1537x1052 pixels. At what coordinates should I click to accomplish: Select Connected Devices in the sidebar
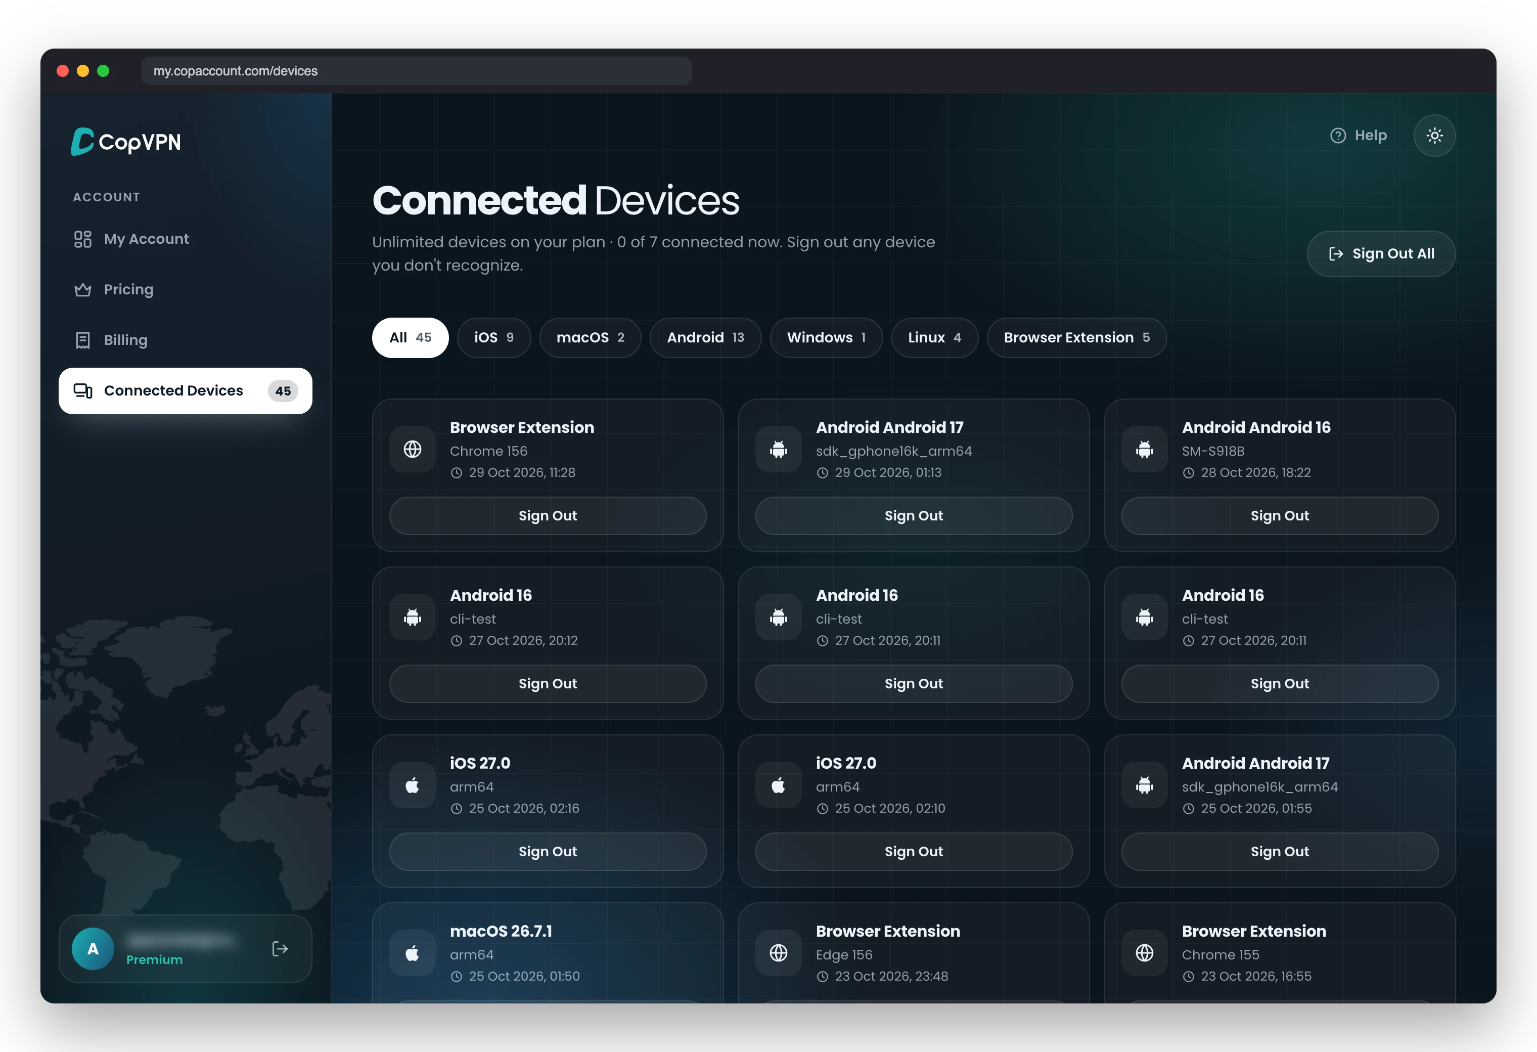pyautogui.click(x=185, y=391)
